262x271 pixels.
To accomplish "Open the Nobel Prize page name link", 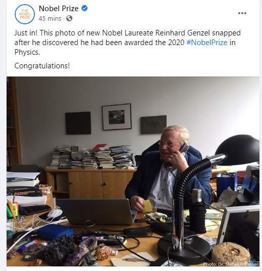I will pos(59,8).
